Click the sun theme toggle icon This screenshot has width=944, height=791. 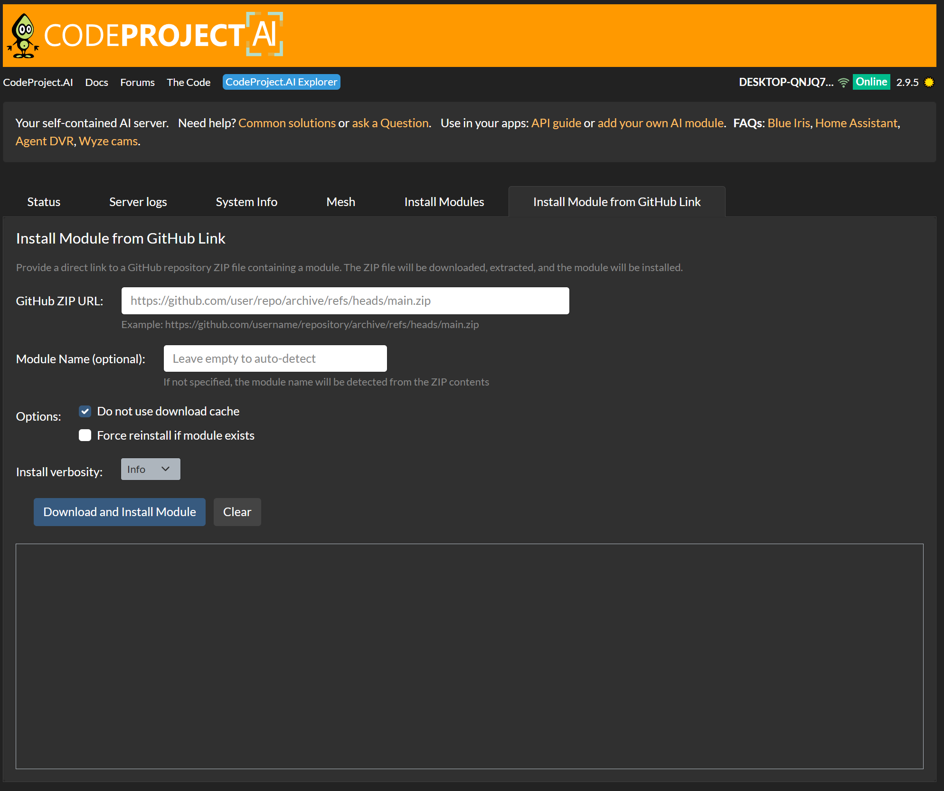[x=929, y=82]
